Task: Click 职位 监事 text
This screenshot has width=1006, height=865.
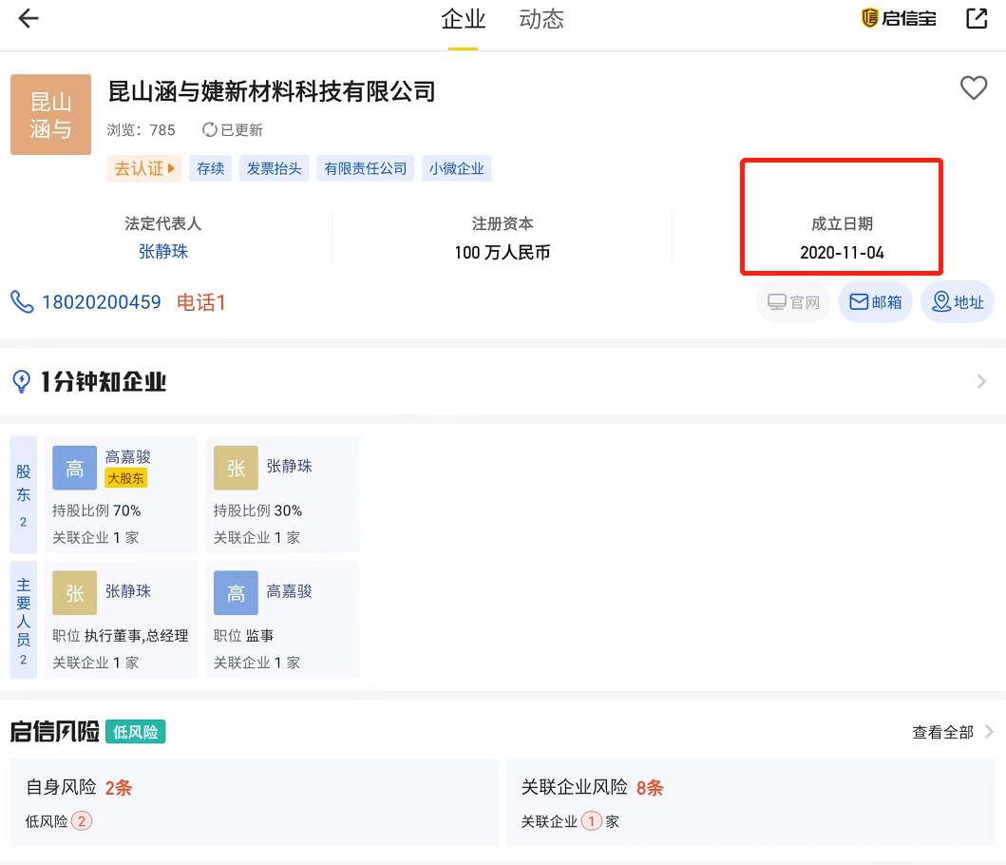Action: click(x=244, y=636)
